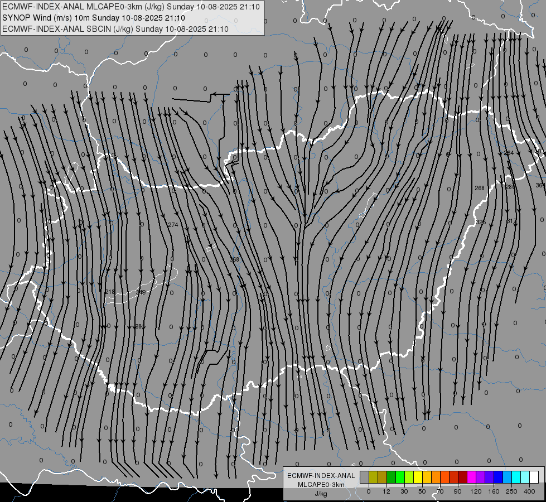Click the '274' value on the map
Image resolution: width=546 pixels, height=502 pixels.
pos(173,225)
